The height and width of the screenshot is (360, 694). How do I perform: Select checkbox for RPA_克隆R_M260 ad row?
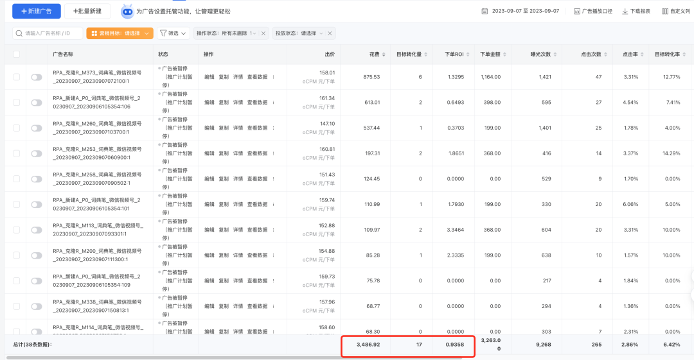pos(16,128)
